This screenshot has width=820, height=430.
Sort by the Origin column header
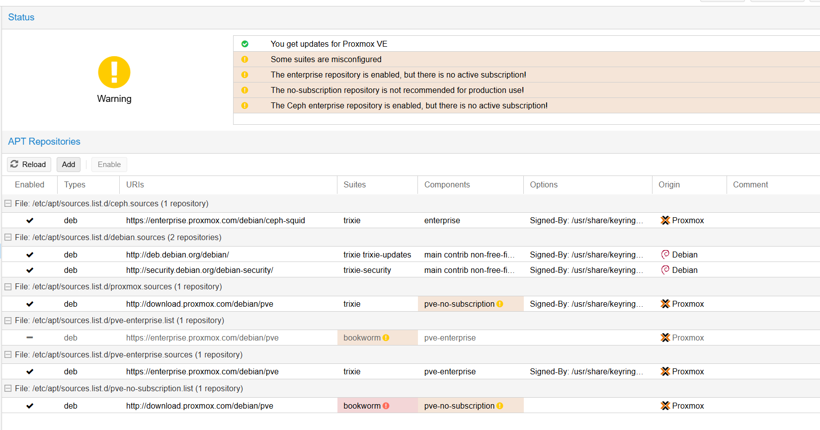(689, 184)
